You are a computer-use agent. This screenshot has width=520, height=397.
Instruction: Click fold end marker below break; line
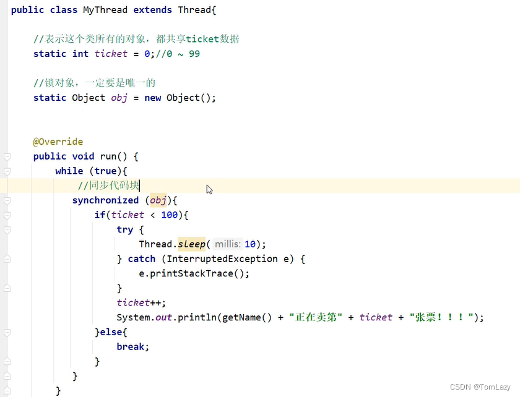click(x=7, y=361)
